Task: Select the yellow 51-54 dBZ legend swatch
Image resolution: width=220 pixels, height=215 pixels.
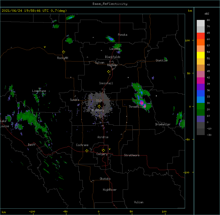Action: coord(201,55)
